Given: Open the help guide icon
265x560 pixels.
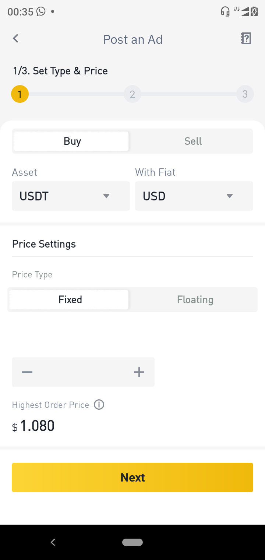Looking at the screenshot, I should pyautogui.click(x=245, y=38).
